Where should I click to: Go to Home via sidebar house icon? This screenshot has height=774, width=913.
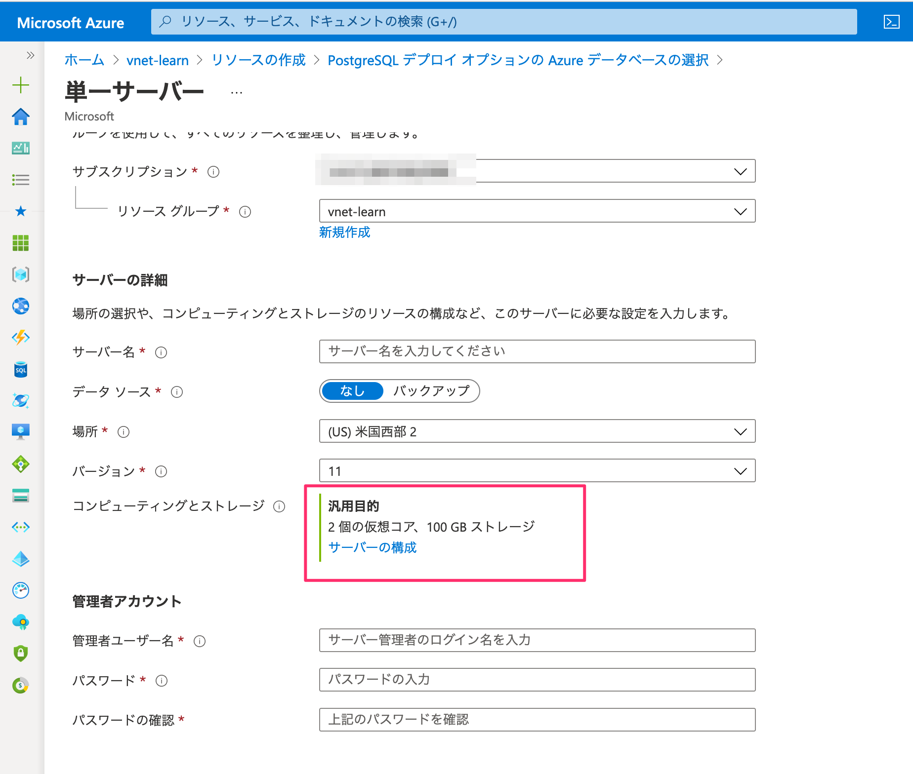pos(21,117)
